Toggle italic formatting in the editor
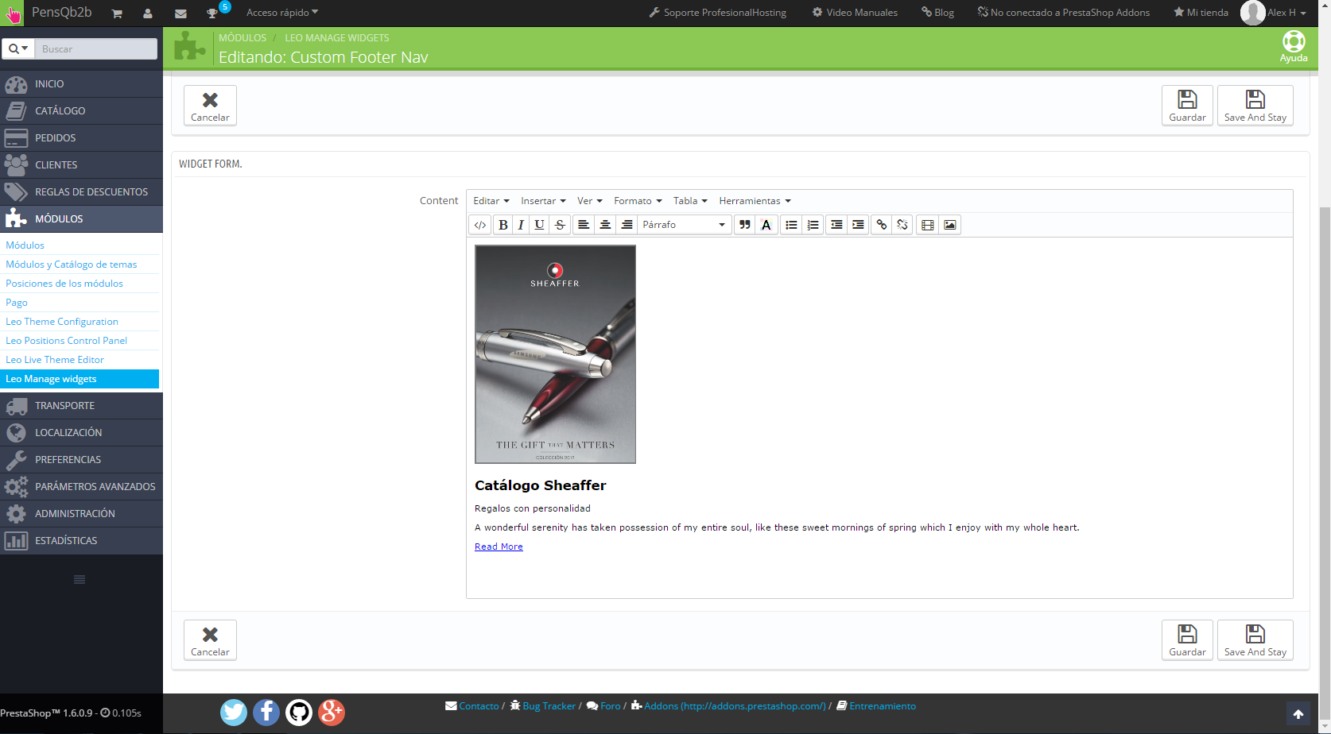Image resolution: width=1331 pixels, height=734 pixels. click(521, 225)
